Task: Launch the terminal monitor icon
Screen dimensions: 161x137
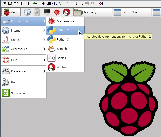Action: pyautogui.click(x=47, y=12)
